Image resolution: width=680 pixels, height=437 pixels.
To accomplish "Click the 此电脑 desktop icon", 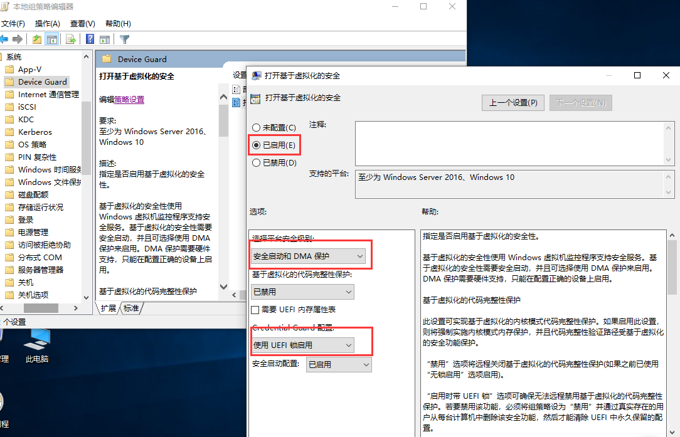I will click(x=37, y=345).
